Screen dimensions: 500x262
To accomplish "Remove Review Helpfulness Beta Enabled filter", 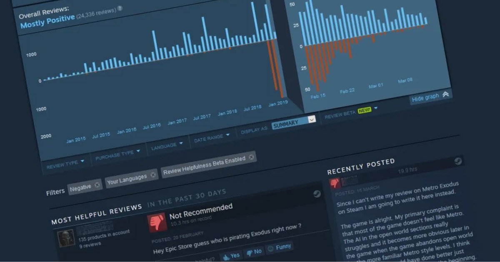I will coord(251,157).
